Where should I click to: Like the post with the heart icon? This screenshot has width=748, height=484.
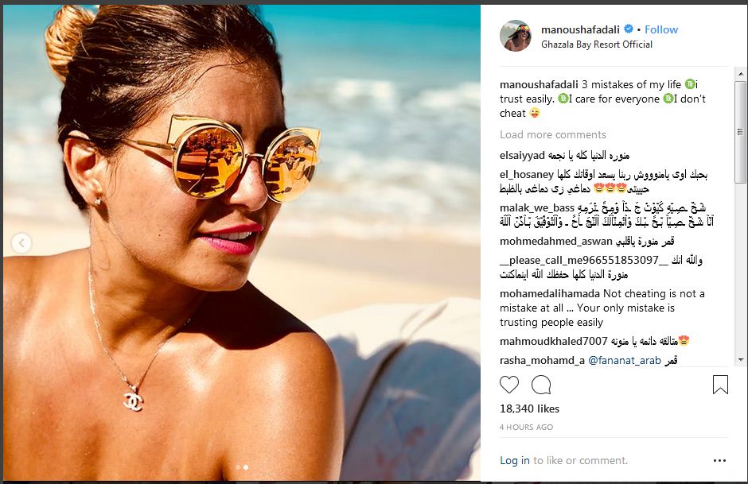click(x=509, y=385)
